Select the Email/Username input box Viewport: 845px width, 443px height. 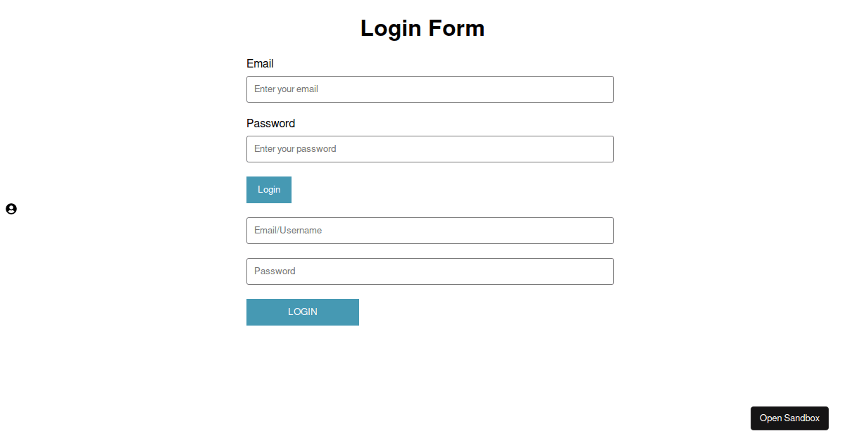pyautogui.click(x=430, y=231)
